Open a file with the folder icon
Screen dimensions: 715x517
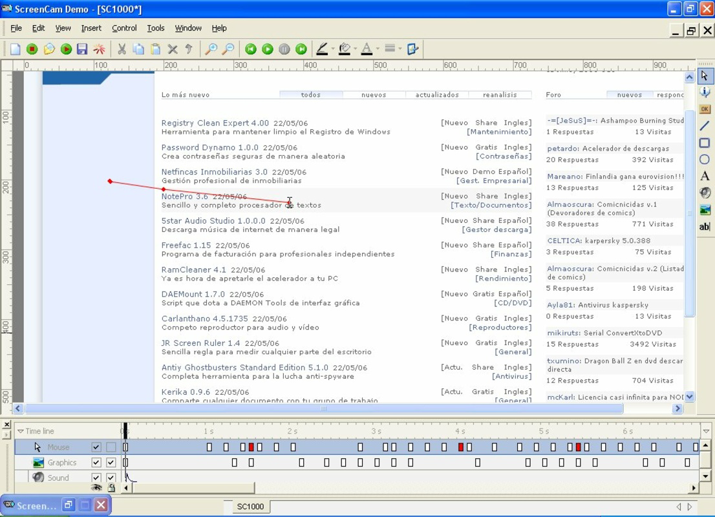point(48,49)
